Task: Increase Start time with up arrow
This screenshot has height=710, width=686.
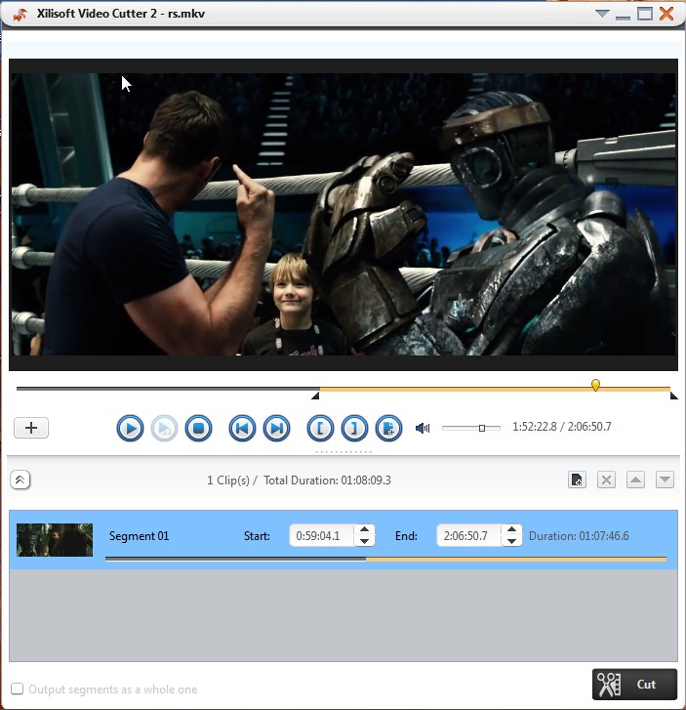Action: coord(364,529)
